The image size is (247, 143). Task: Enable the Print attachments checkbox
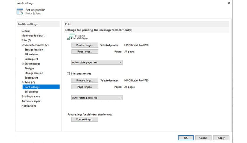[x=68, y=74]
